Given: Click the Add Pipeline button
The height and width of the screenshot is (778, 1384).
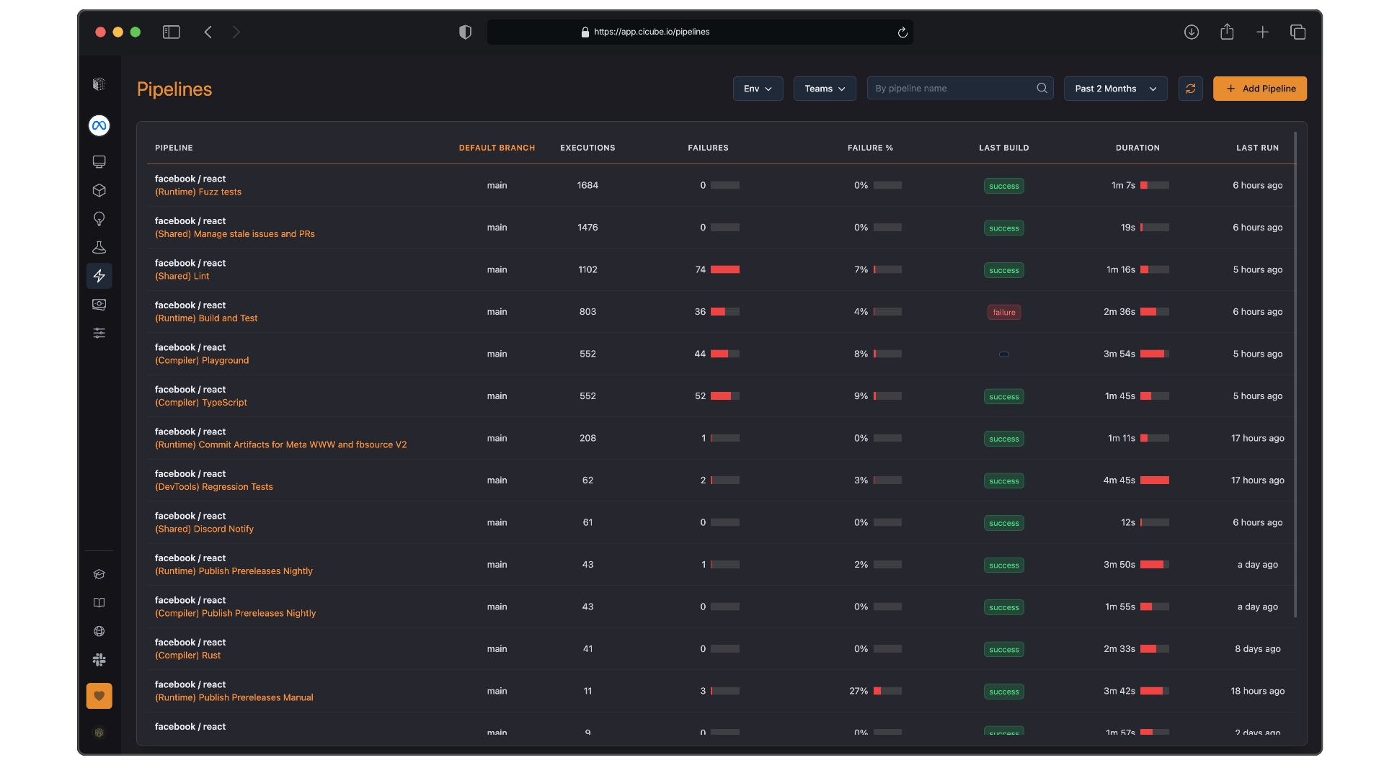Looking at the screenshot, I should tap(1259, 88).
